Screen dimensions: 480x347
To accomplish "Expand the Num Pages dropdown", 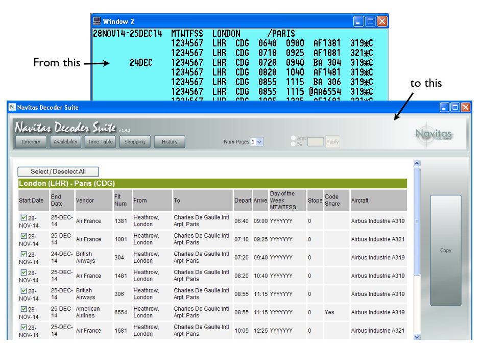I will (259, 142).
